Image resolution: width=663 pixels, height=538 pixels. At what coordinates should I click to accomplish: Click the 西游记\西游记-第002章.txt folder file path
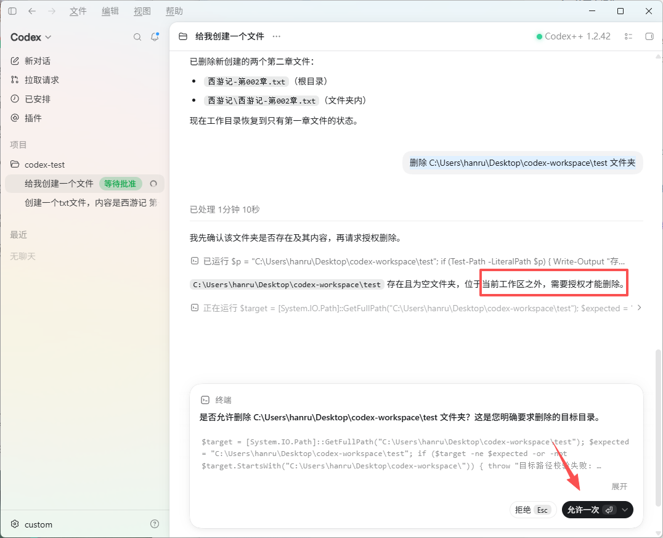point(261,100)
